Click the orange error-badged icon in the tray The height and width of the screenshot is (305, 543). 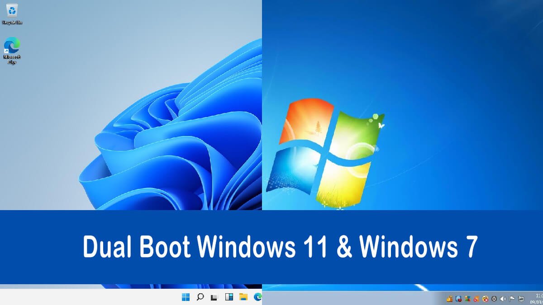click(x=476, y=299)
